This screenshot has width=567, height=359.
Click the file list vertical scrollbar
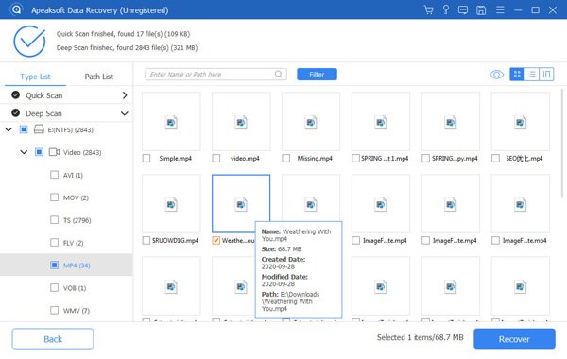(562, 144)
